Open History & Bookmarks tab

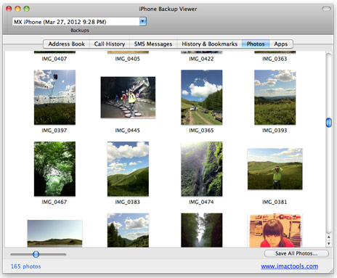coord(209,44)
